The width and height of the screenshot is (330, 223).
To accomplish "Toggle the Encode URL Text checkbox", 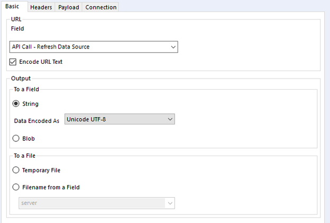I will point(13,62).
